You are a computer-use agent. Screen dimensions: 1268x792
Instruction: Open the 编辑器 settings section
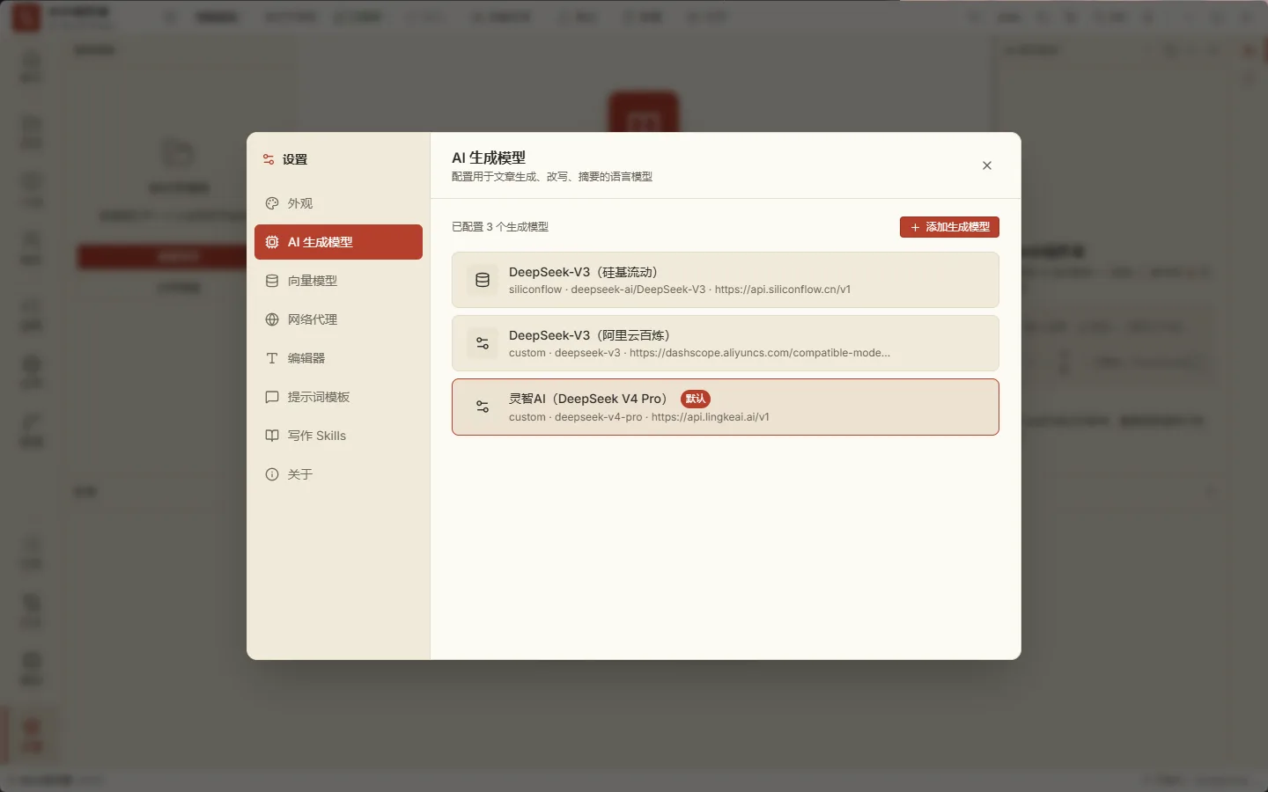[338, 358]
